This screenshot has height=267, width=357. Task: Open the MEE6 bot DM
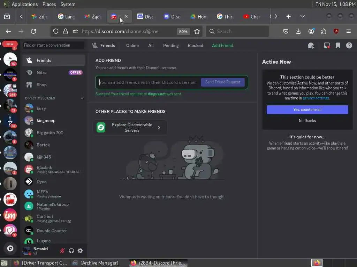[x=53, y=194]
